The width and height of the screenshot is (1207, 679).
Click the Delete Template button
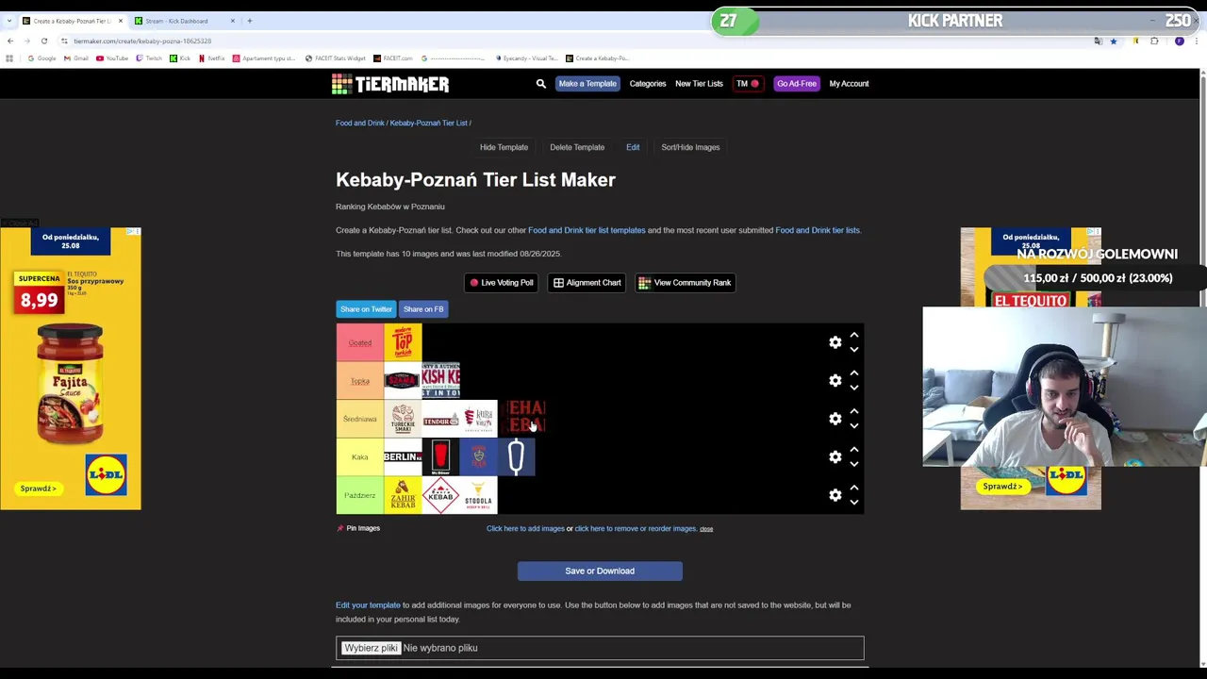(577, 147)
